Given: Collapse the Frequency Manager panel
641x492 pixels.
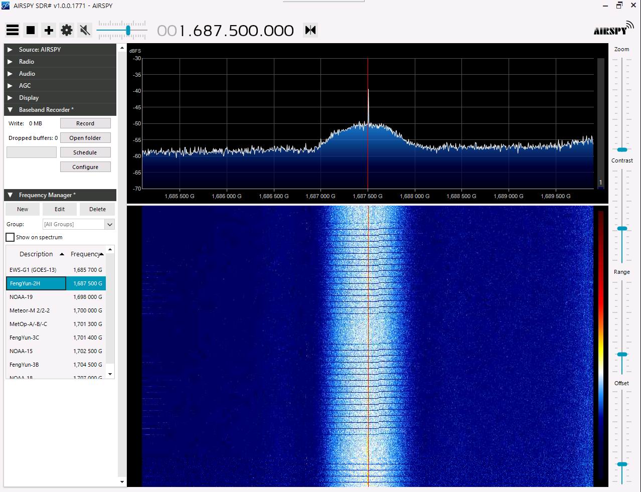Looking at the screenshot, I should [60, 195].
